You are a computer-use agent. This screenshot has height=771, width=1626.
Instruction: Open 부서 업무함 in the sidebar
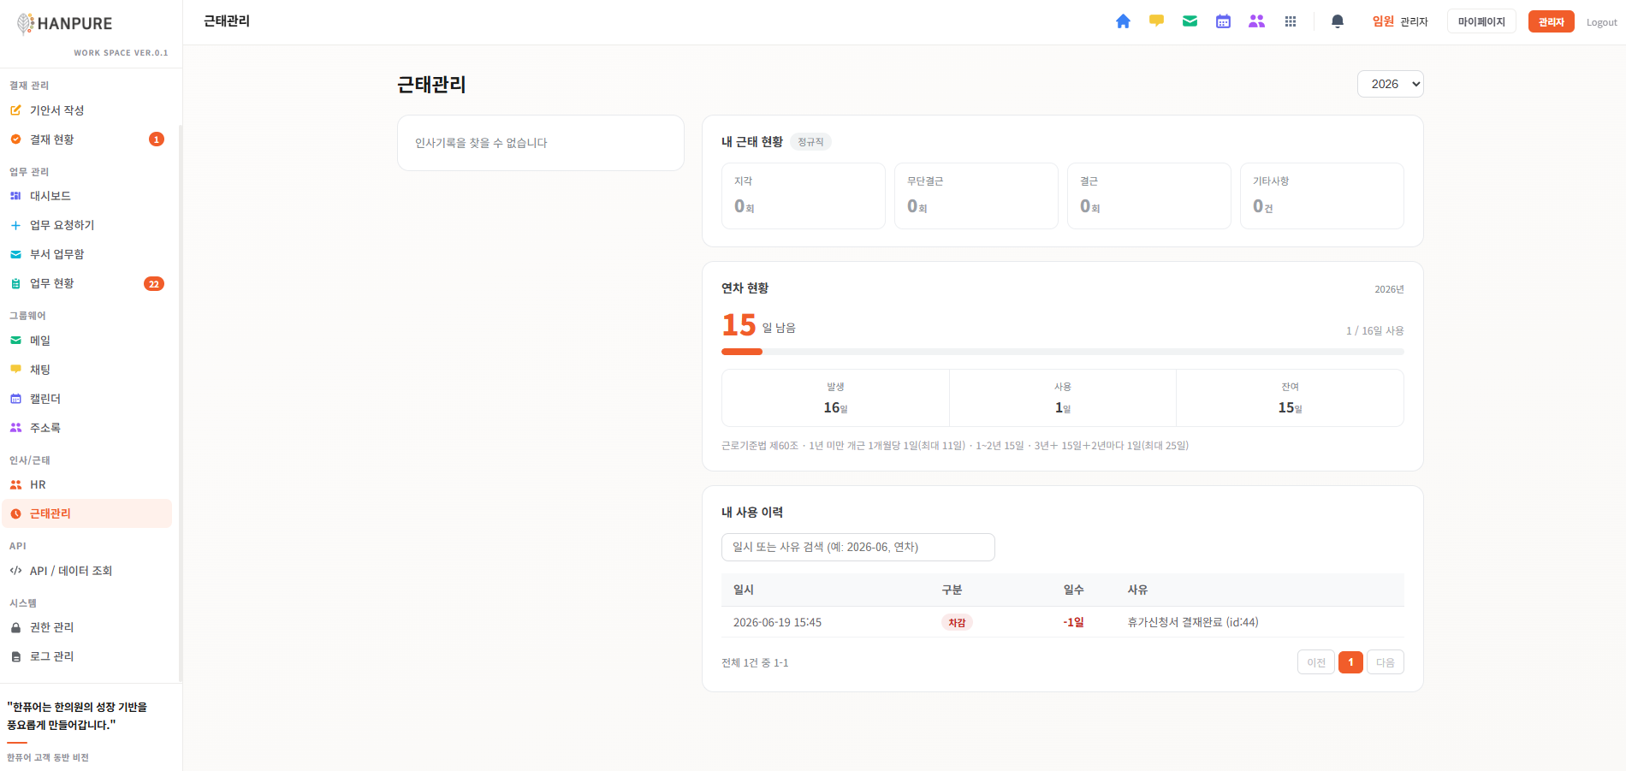tap(87, 254)
